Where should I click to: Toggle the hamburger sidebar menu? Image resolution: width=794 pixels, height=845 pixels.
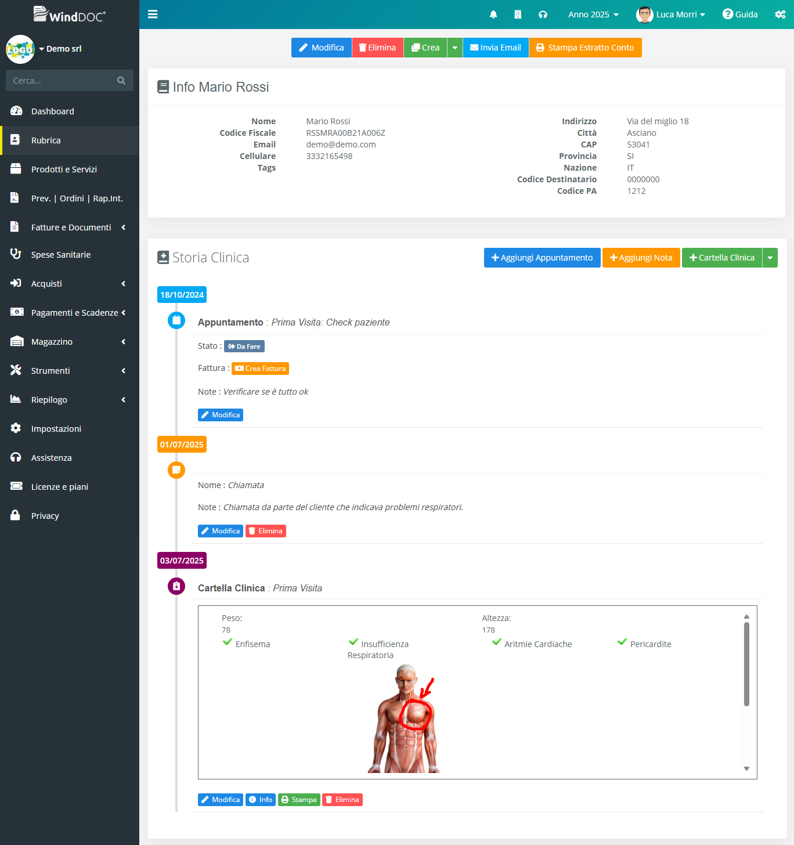tap(153, 15)
